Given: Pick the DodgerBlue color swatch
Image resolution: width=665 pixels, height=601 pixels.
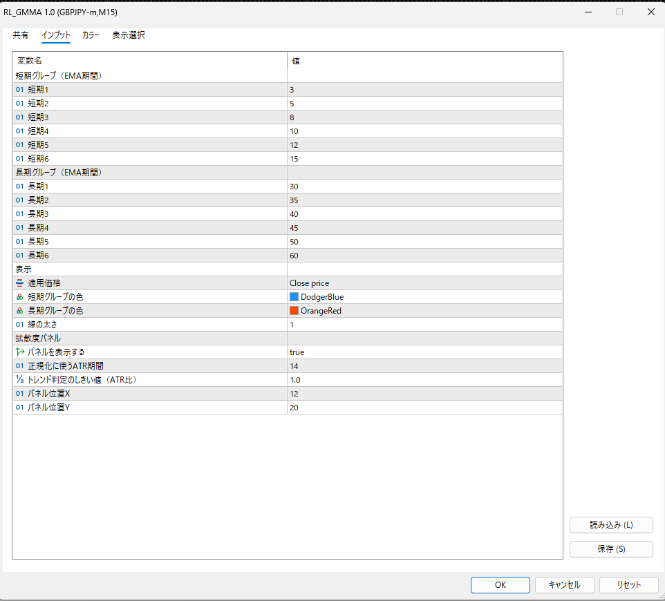Looking at the screenshot, I should (294, 296).
